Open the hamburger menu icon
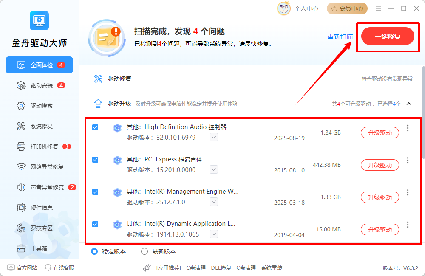 (x=378, y=8)
